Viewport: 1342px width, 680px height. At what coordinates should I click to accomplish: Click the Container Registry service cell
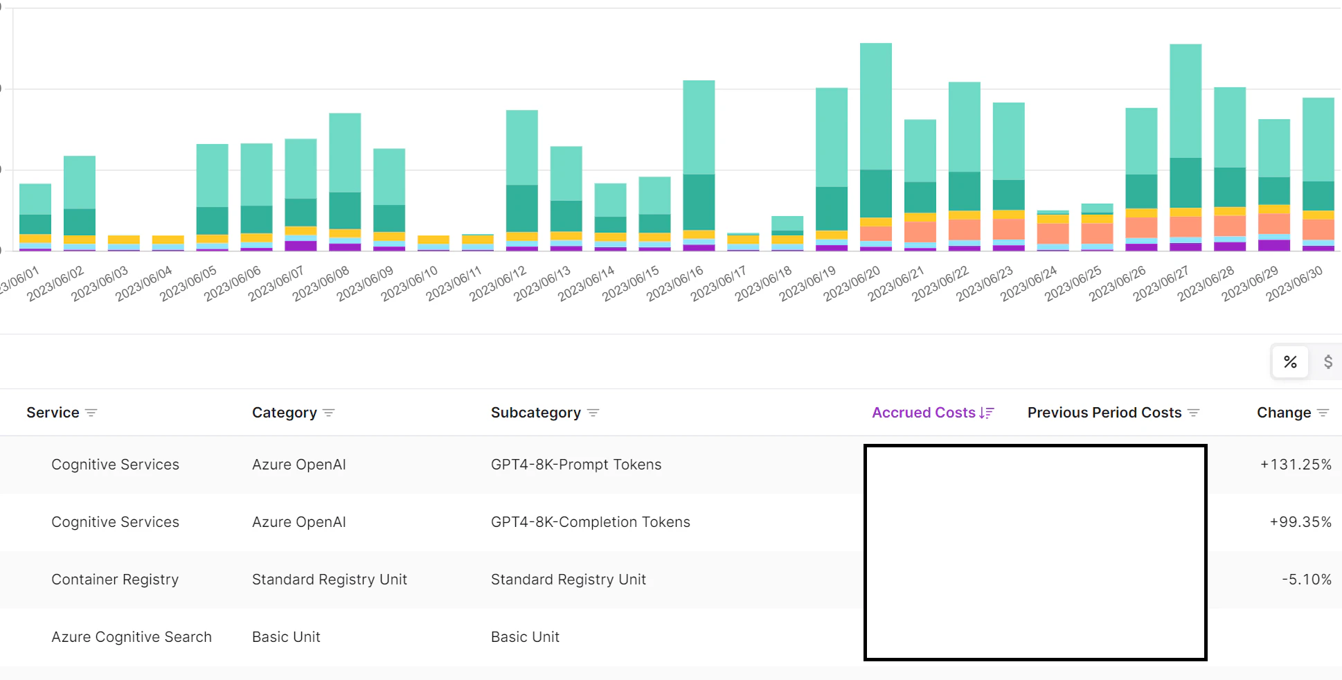[x=115, y=580]
